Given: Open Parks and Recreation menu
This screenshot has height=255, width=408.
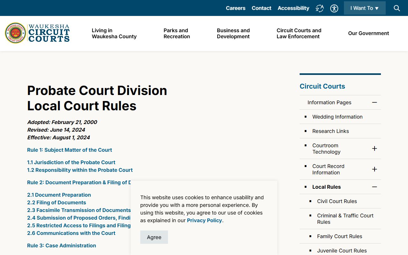Looking at the screenshot, I should click(177, 33).
